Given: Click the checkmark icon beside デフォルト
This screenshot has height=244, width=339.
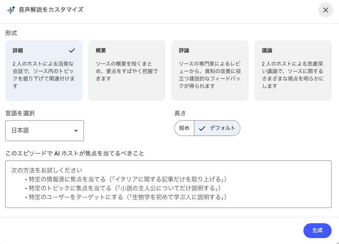Looking at the screenshot, I should (x=202, y=128).
